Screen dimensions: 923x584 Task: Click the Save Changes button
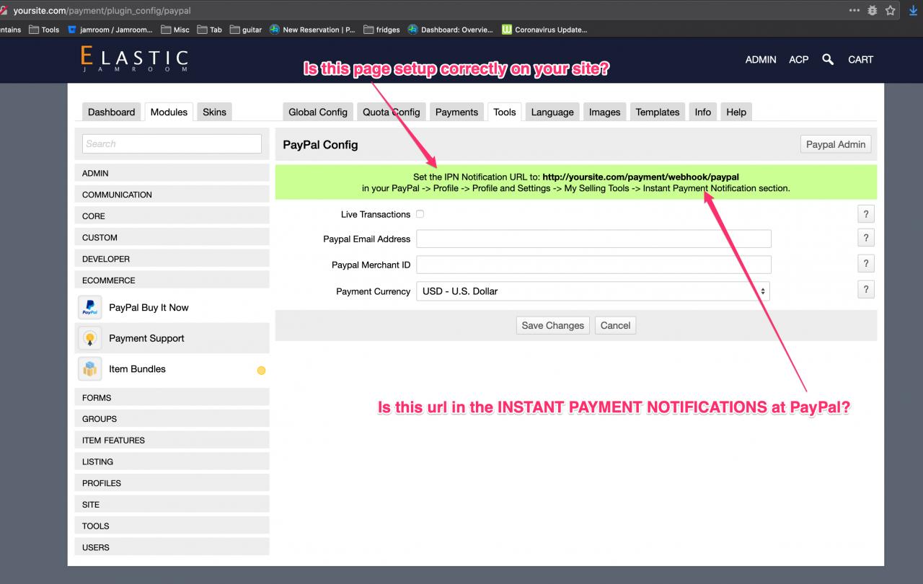click(x=553, y=325)
